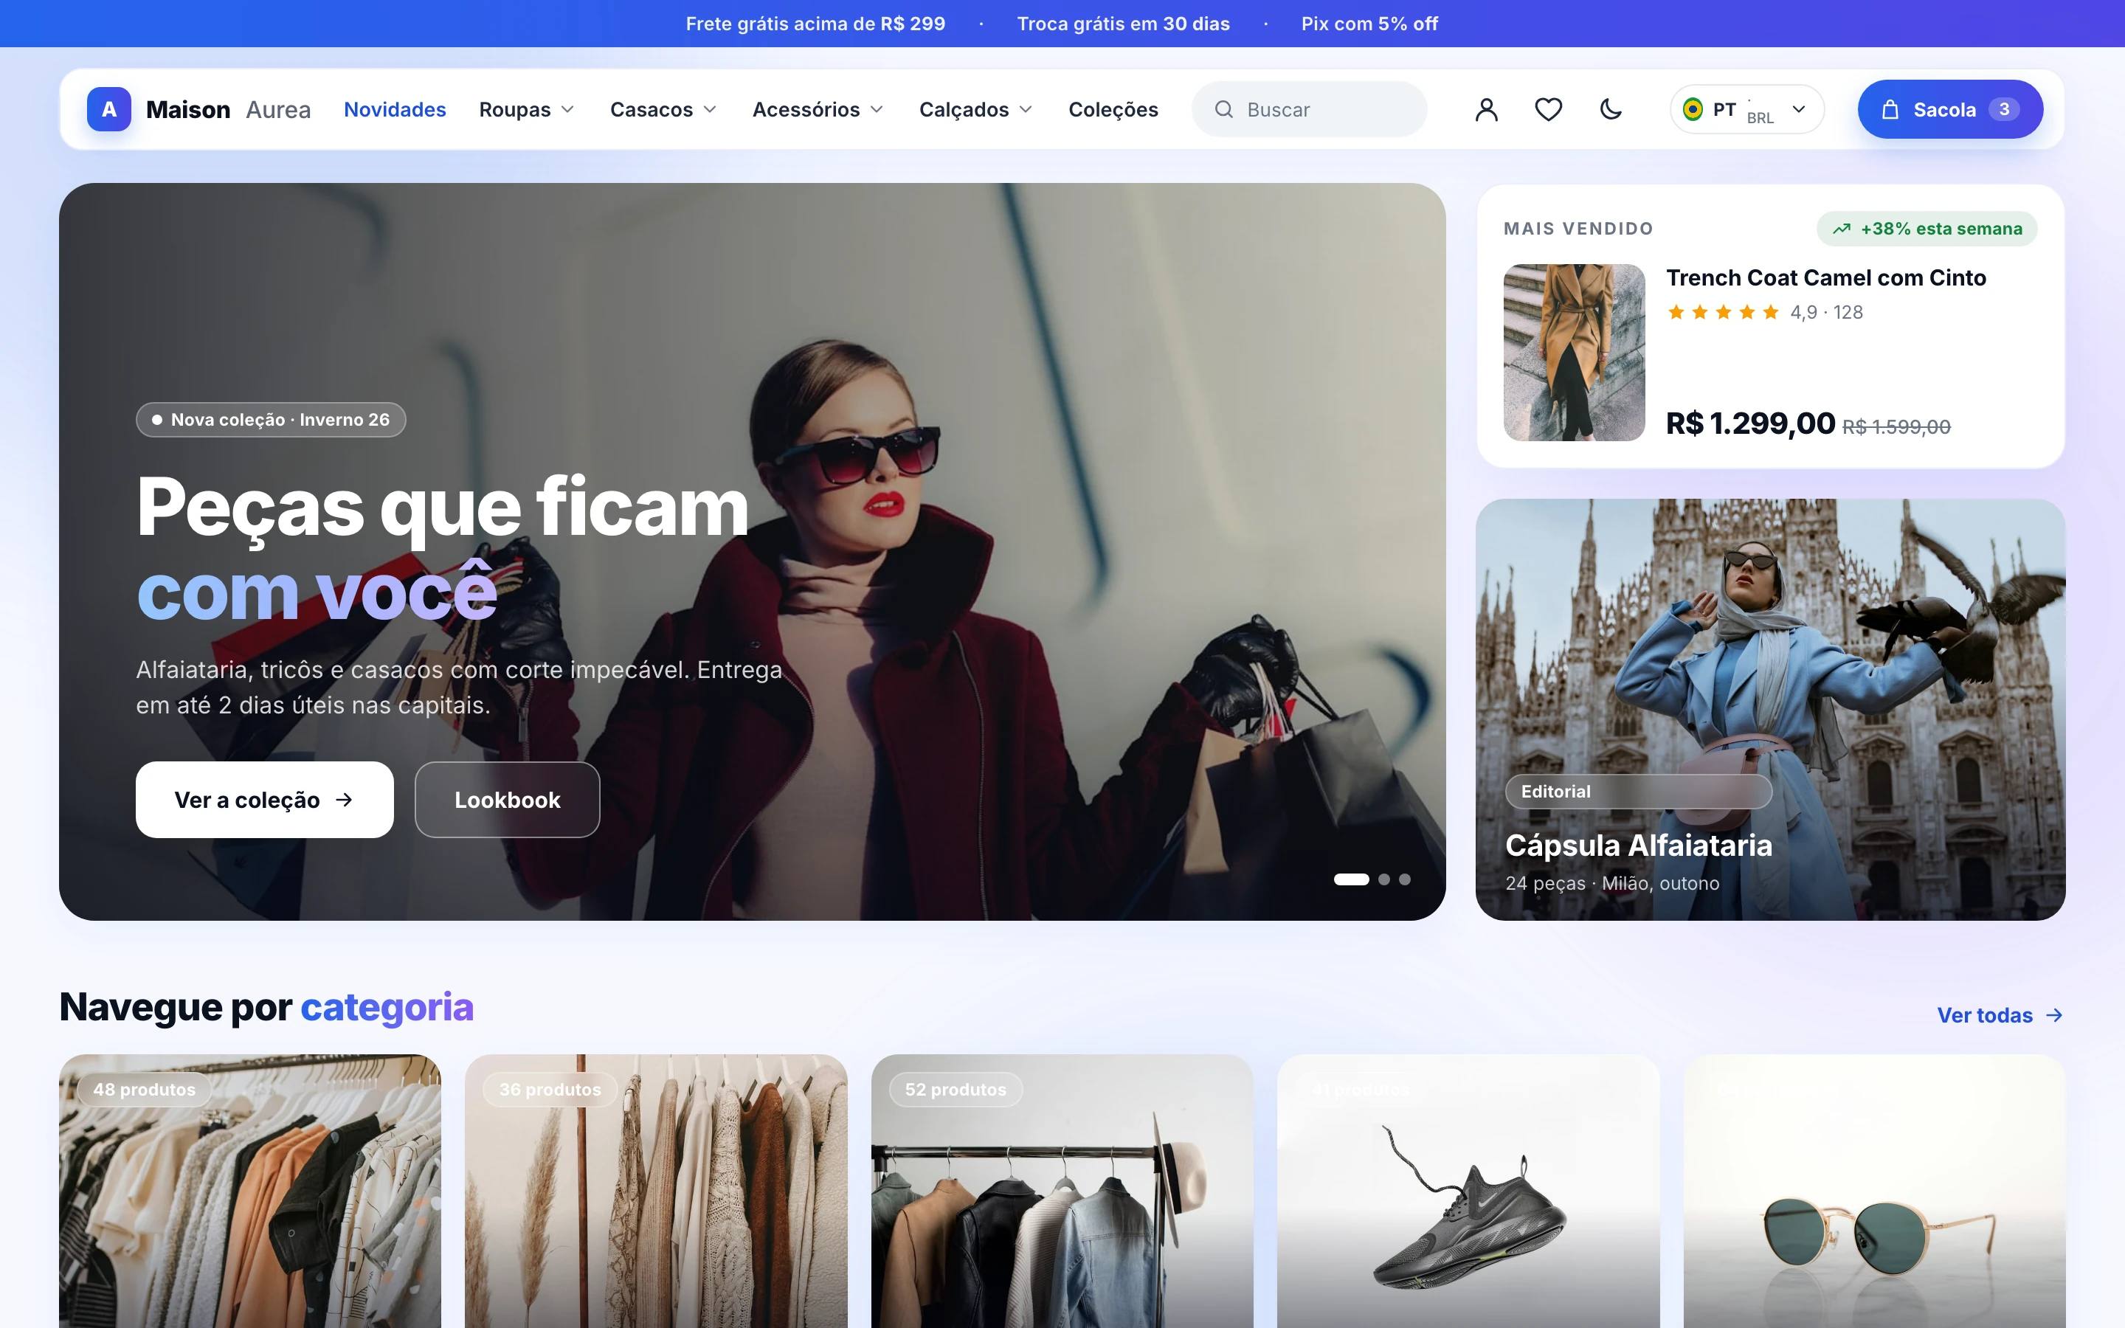Select the active hero slide indicator

coord(1352,879)
